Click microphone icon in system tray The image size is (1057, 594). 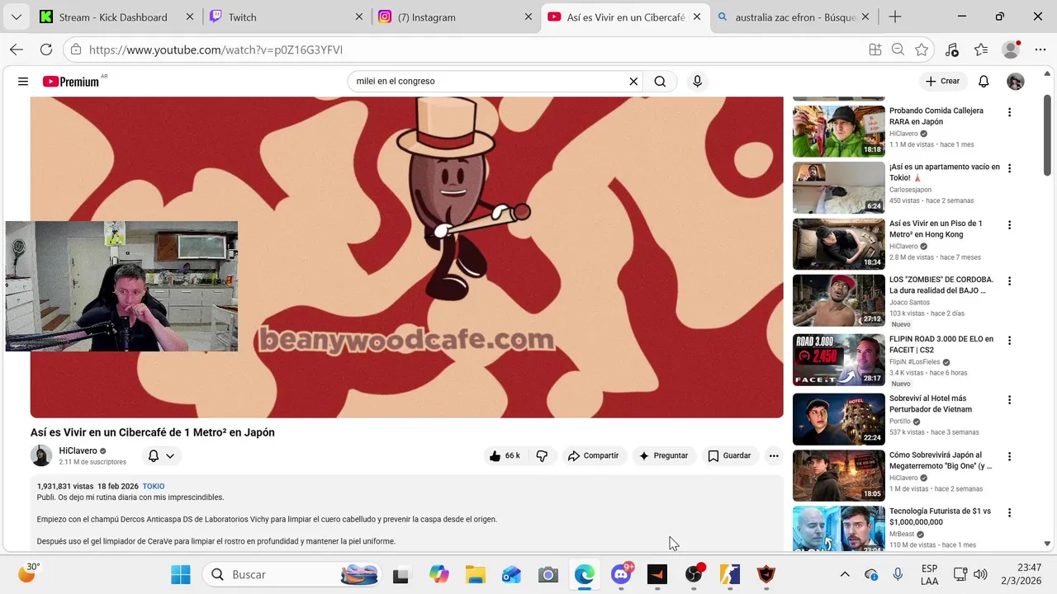coord(898,574)
